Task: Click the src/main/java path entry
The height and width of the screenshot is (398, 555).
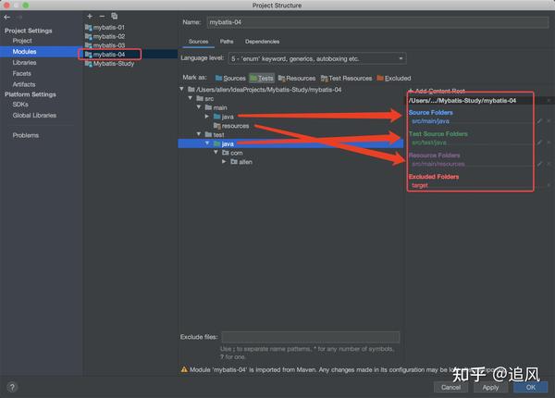Action: pos(430,121)
